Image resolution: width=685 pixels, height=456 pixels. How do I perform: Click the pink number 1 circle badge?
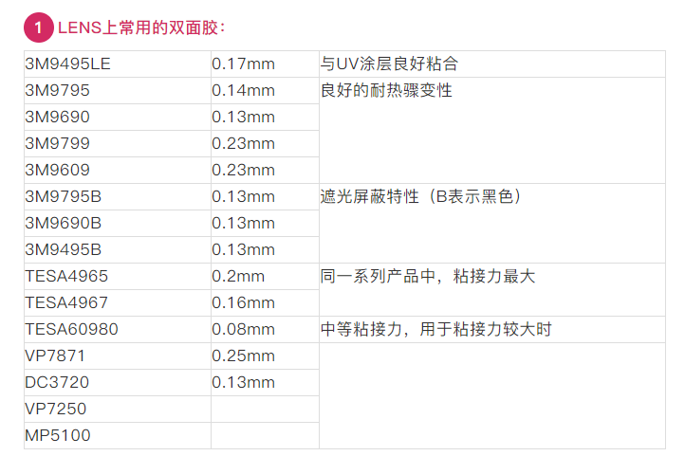tap(39, 27)
